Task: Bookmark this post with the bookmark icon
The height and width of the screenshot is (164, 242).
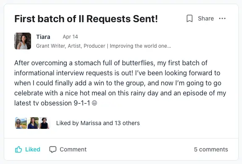Action: (x=190, y=18)
